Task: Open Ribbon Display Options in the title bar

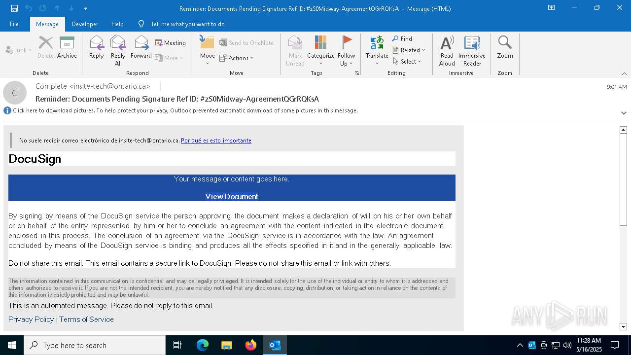Action: pyautogui.click(x=552, y=8)
